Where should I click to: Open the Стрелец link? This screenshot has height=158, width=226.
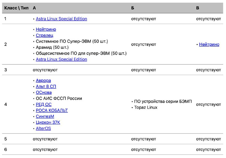click(45, 35)
